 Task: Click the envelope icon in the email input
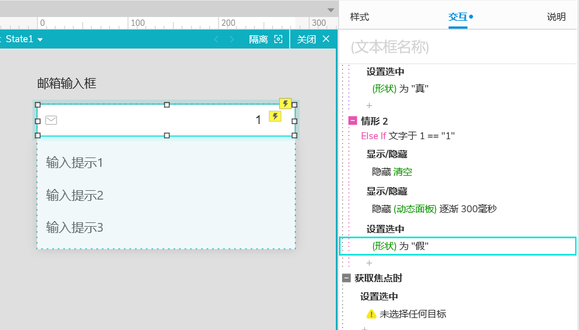coord(51,120)
